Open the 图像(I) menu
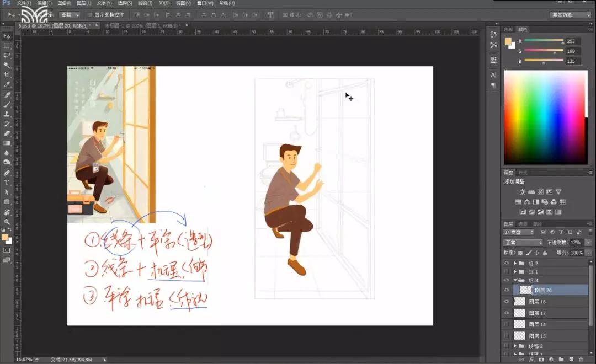596x364 pixels. point(64,3)
